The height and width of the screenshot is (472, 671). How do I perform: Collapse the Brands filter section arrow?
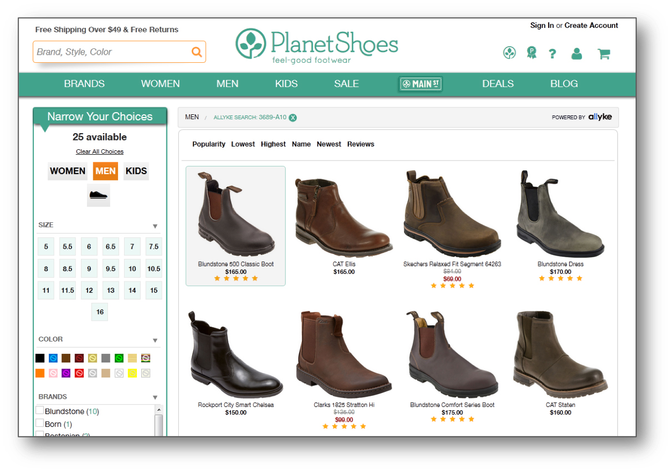(x=155, y=398)
